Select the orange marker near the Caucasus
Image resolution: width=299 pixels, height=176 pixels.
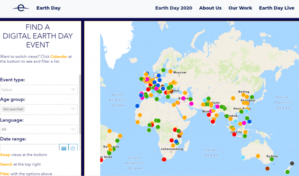(185, 93)
